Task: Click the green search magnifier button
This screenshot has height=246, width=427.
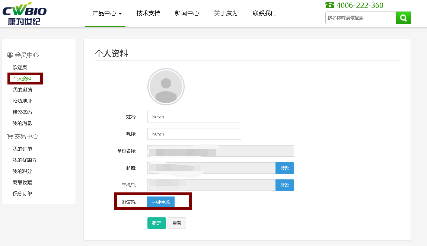Action: coord(404,18)
